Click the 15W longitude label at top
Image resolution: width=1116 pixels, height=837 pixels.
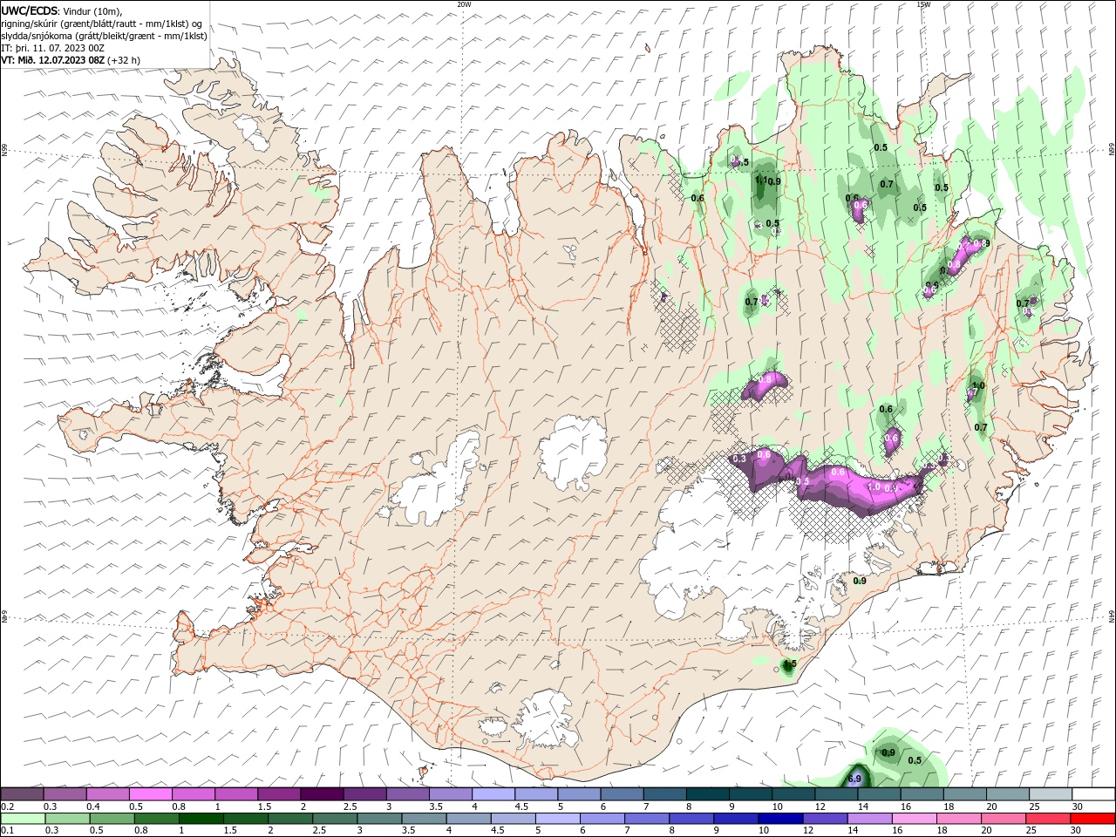(x=923, y=3)
